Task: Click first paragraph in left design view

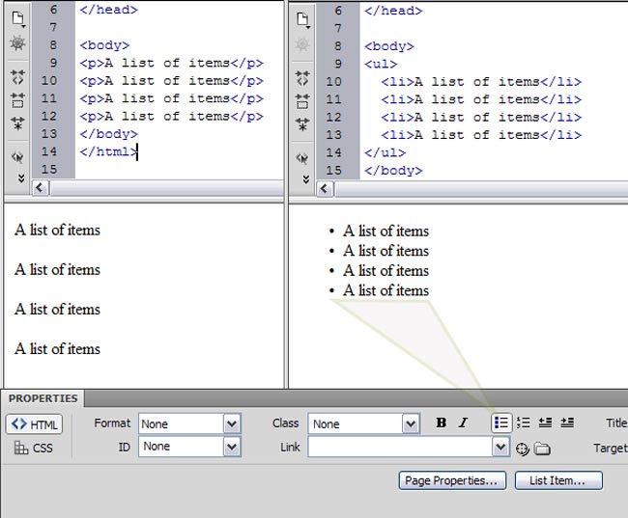Action: (57, 230)
